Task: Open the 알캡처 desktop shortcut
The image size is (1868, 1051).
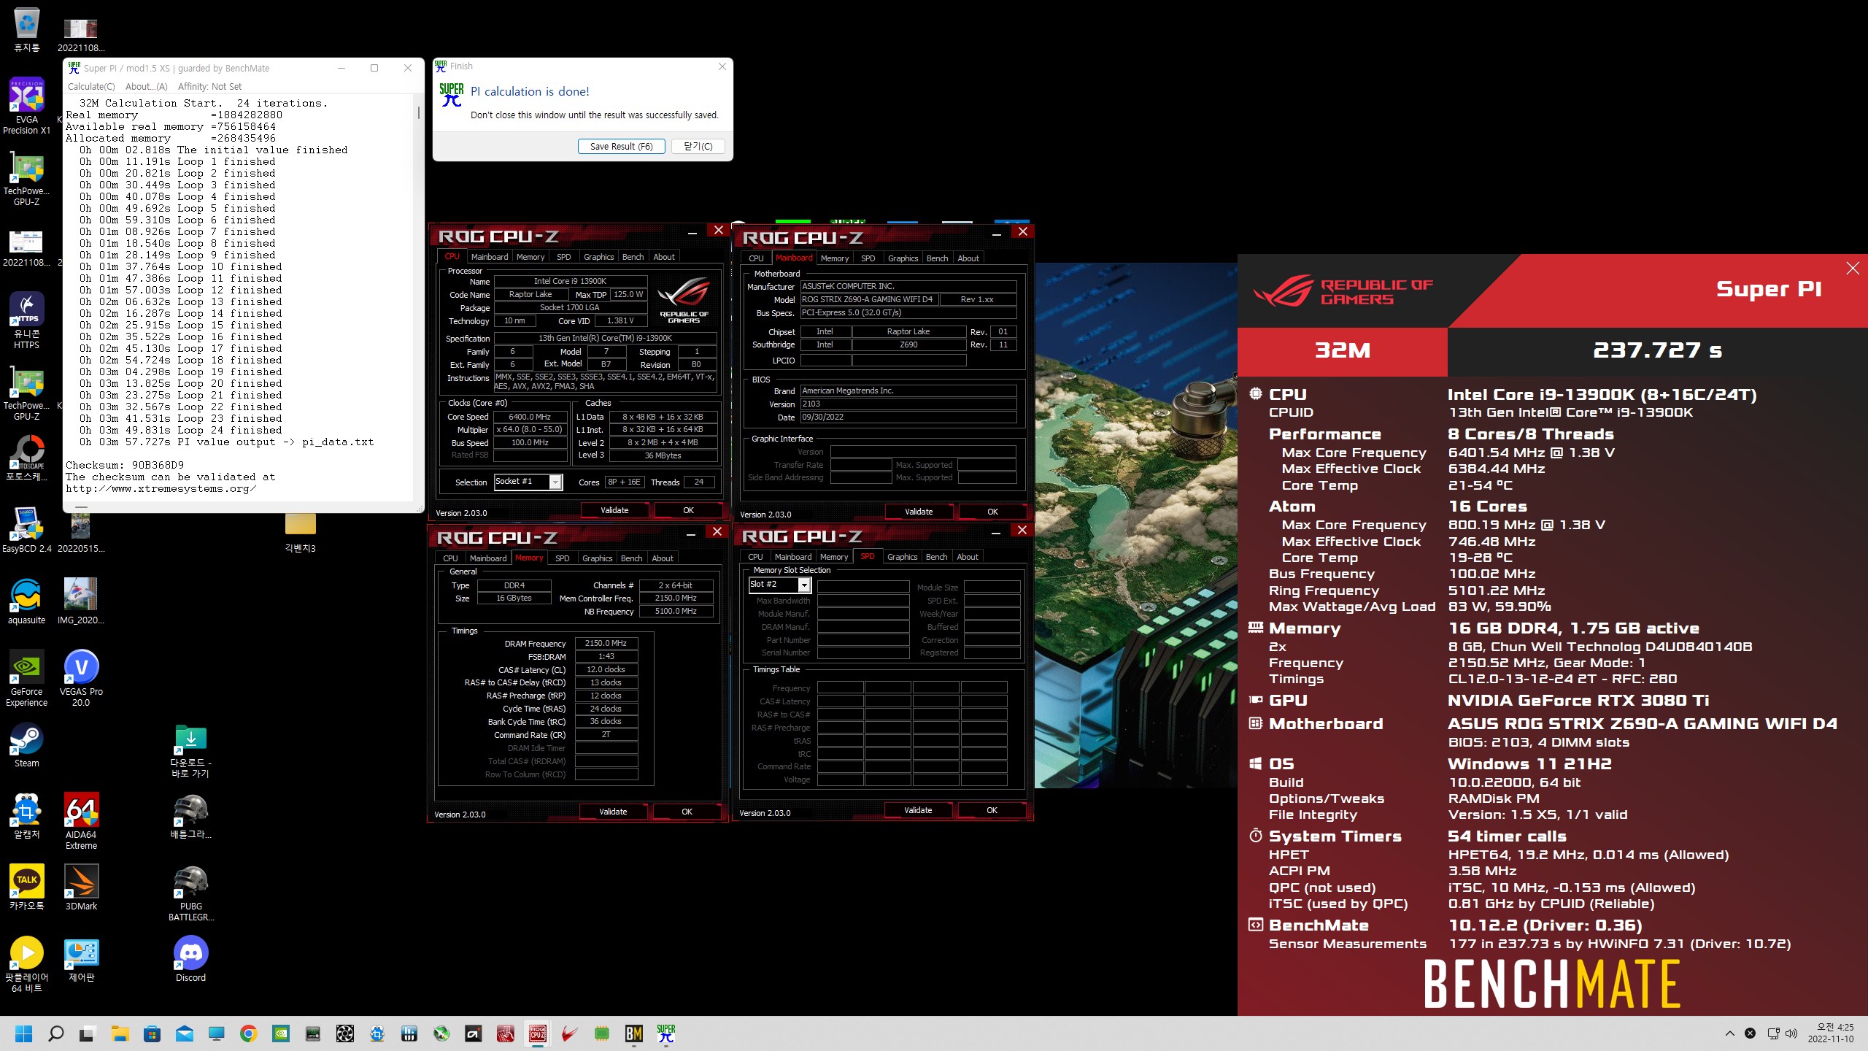Action: click(26, 816)
